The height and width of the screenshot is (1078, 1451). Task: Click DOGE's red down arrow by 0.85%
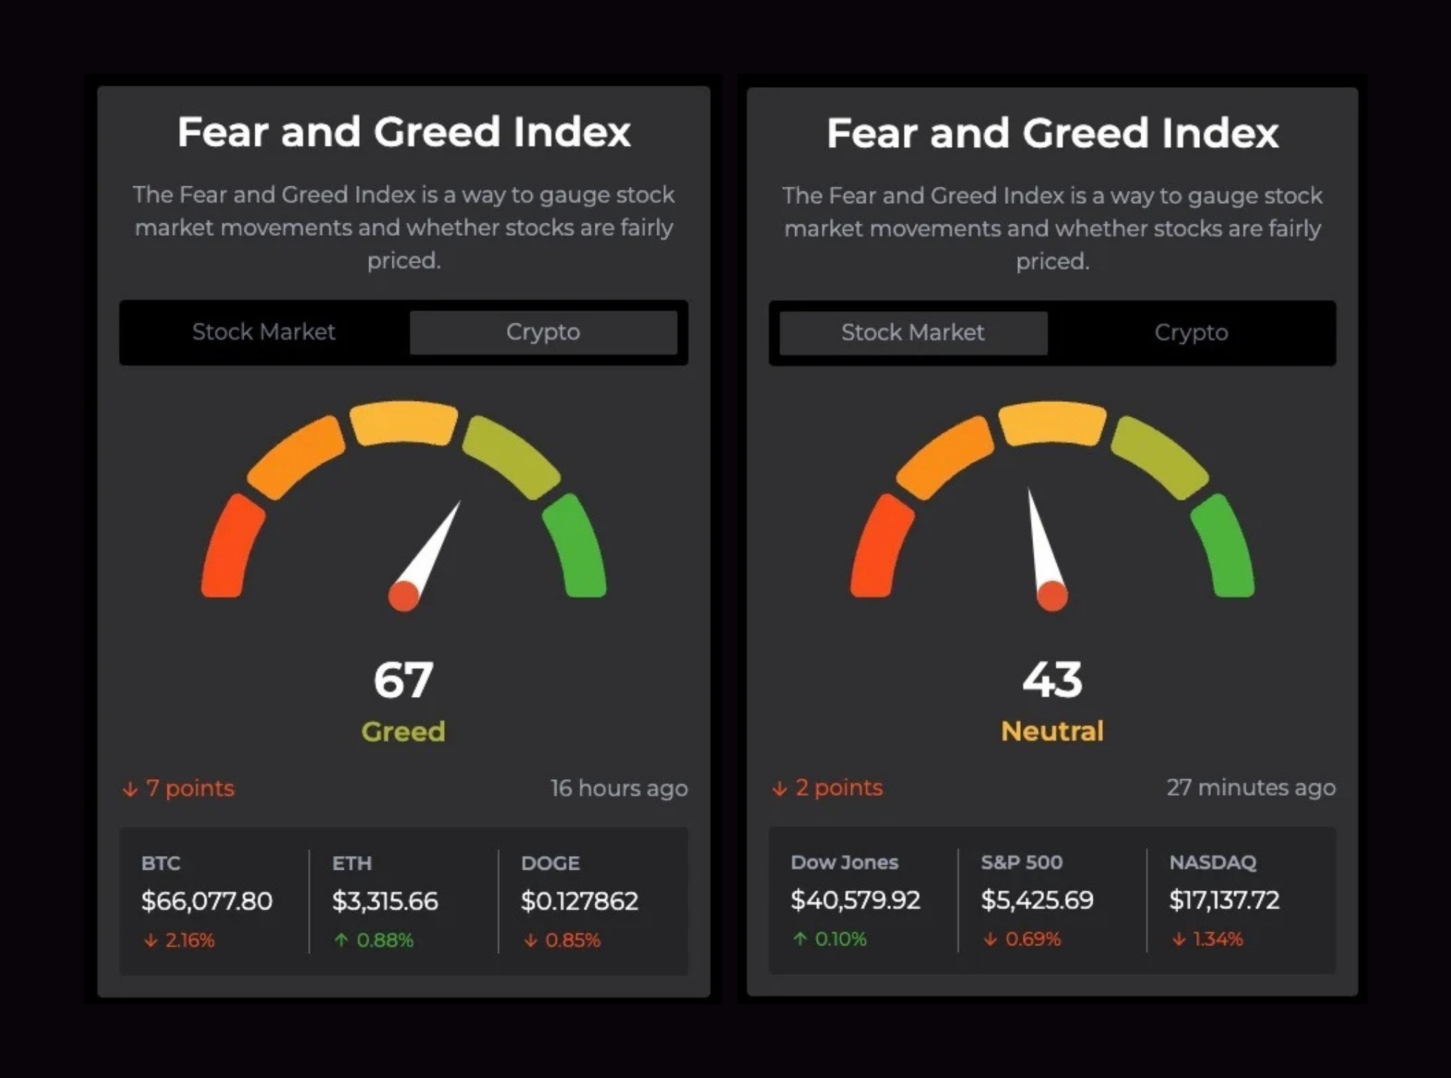(x=530, y=941)
